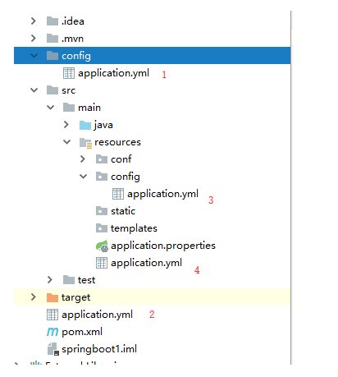Click the resources root folder icon
This screenshot has height=377, width=338.
[x=85, y=143]
